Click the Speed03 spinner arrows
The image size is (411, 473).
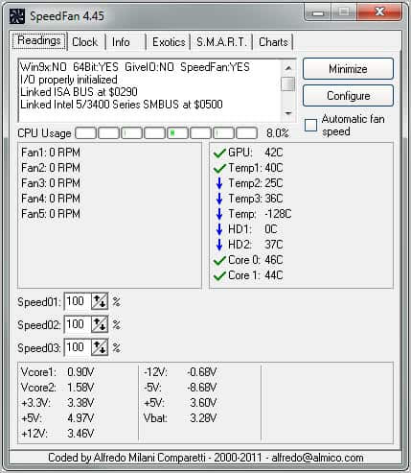click(100, 347)
